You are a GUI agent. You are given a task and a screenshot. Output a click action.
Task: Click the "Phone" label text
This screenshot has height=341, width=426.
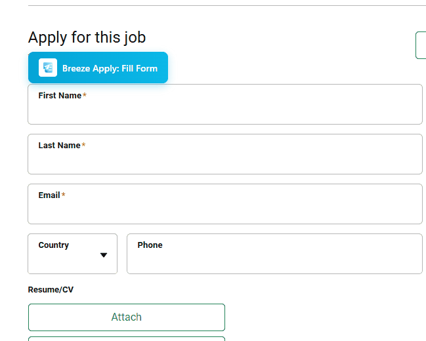(x=150, y=245)
